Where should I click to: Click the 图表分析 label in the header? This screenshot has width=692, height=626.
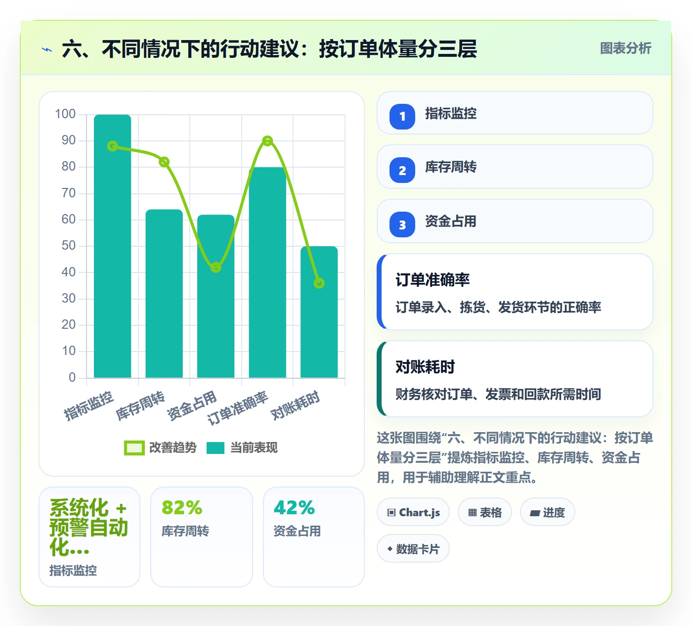coord(626,48)
